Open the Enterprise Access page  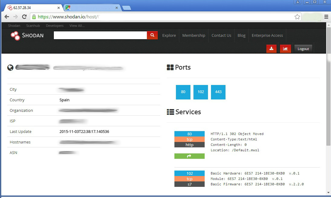(x=267, y=35)
